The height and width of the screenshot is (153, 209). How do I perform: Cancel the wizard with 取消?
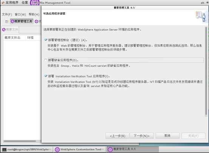(x=167, y=136)
